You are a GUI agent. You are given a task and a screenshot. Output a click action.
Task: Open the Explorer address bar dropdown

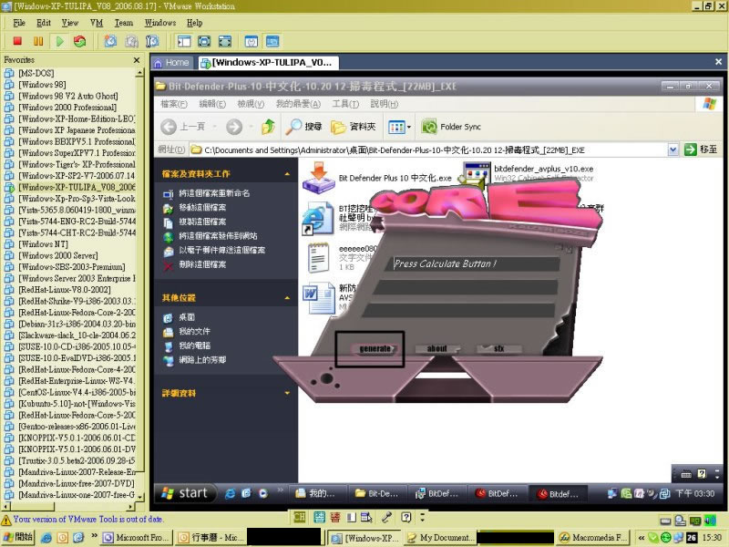pyautogui.click(x=673, y=150)
